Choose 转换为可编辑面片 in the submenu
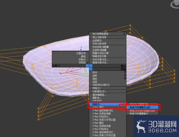Viewport: 179px width, 137px height. [x=142, y=113]
